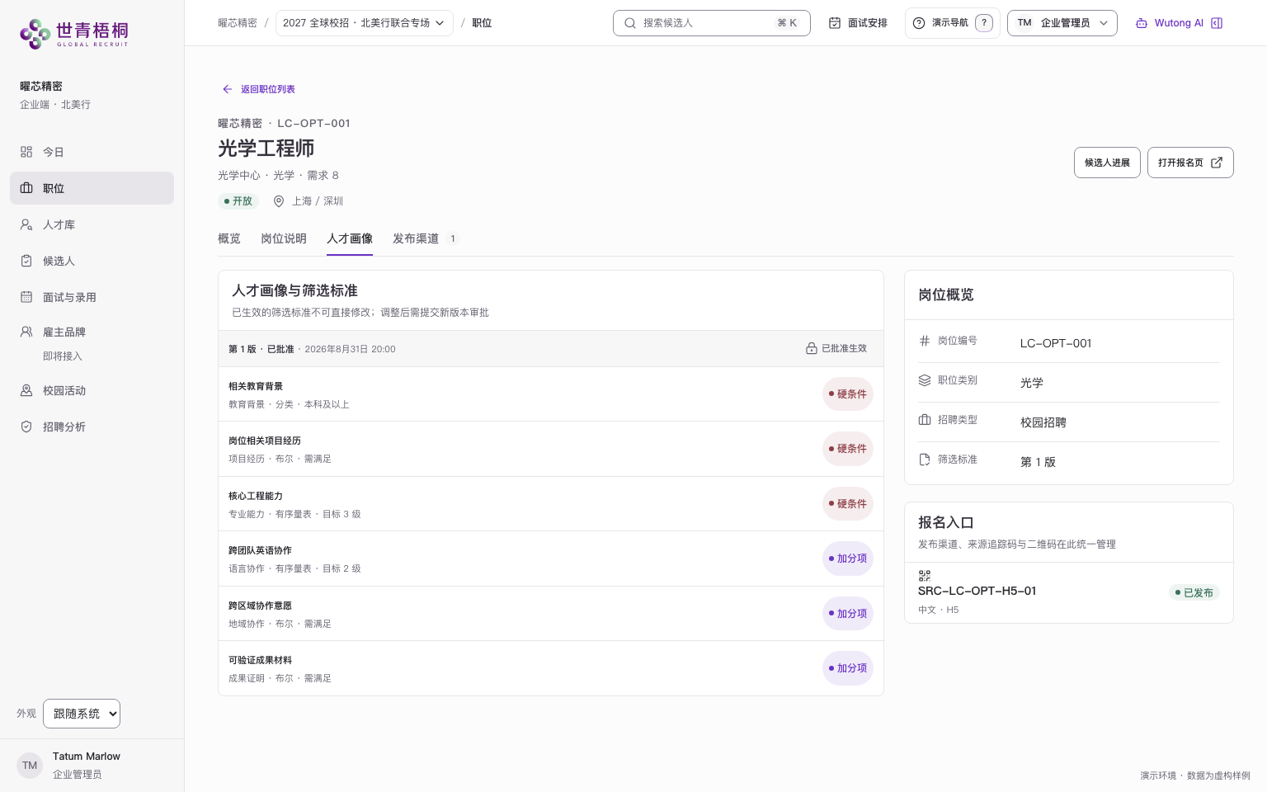The image size is (1267, 792).
Task: Click the question mark help badge
Action: tap(983, 23)
